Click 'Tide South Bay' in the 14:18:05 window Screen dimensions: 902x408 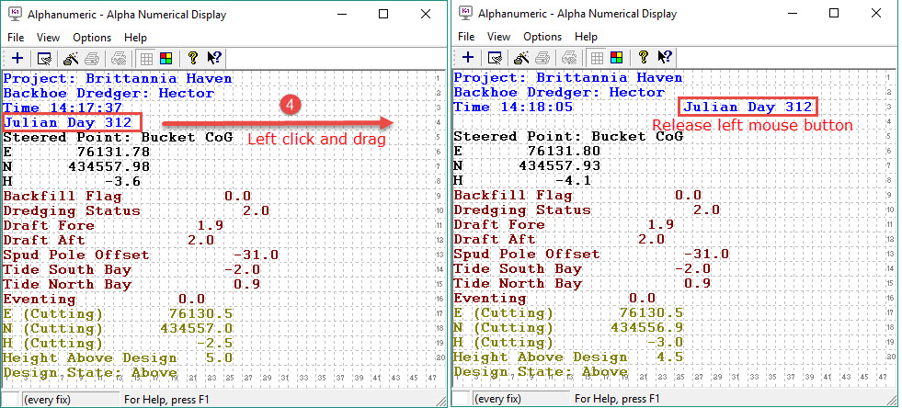click(x=518, y=269)
